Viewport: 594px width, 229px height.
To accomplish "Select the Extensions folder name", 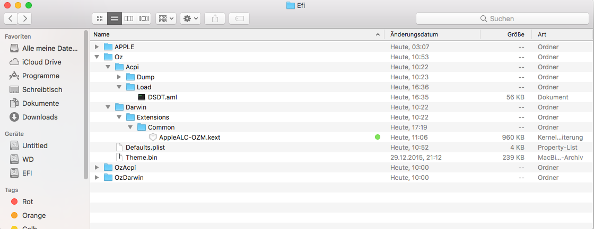I will (x=153, y=117).
